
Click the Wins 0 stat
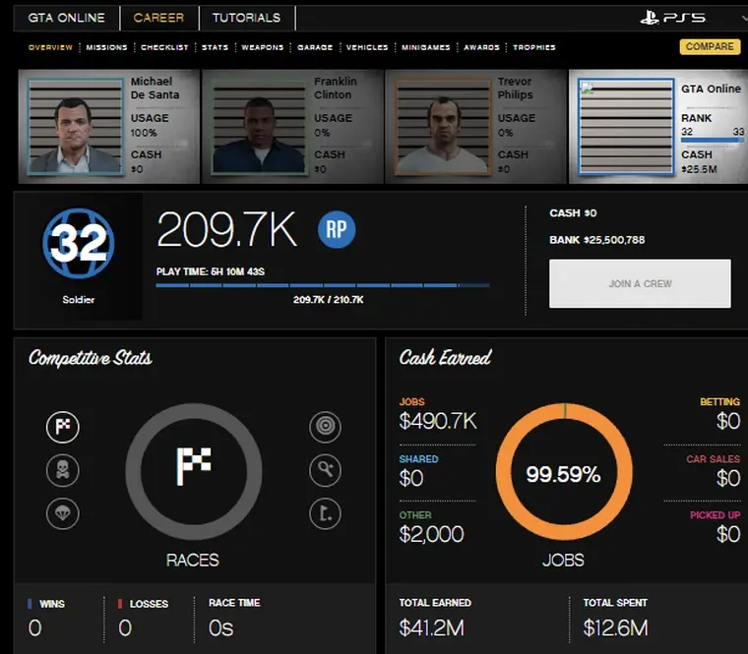pyautogui.click(x=35, y=627)
